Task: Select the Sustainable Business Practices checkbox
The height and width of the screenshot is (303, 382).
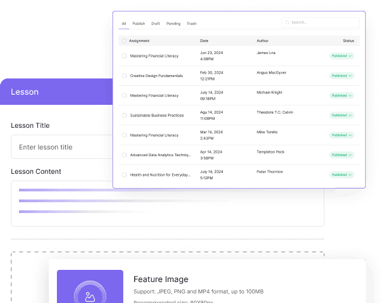Action: (124, 115)
